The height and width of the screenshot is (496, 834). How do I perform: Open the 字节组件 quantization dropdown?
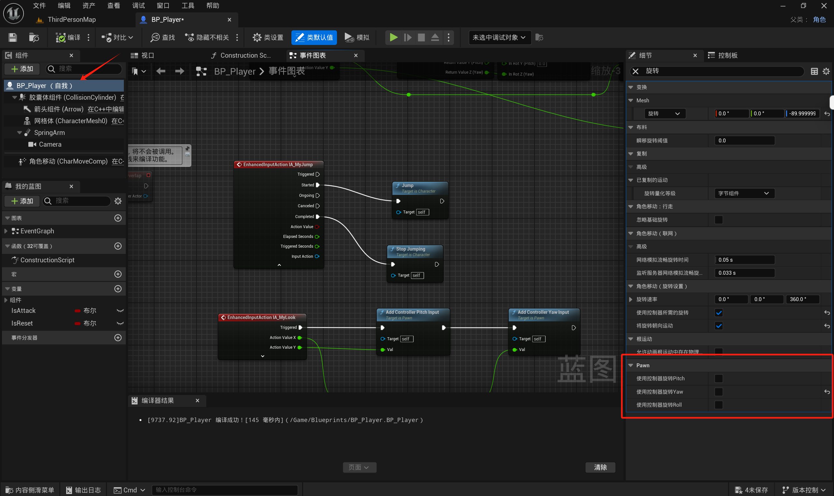point(744,193)
